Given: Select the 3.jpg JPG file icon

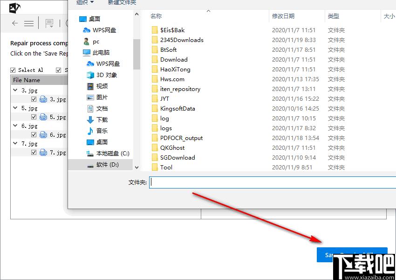Looking at the screenshot, I should tap(43, 99).
